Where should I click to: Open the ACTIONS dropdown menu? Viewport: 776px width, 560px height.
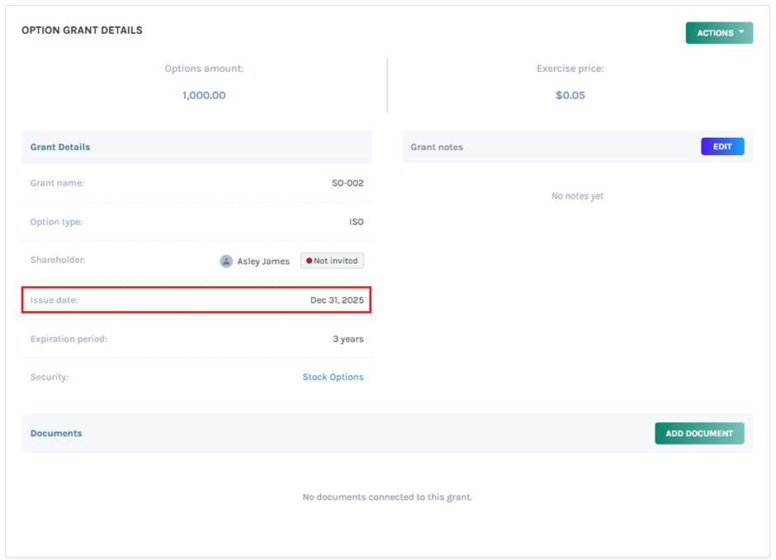pos(714,33)
